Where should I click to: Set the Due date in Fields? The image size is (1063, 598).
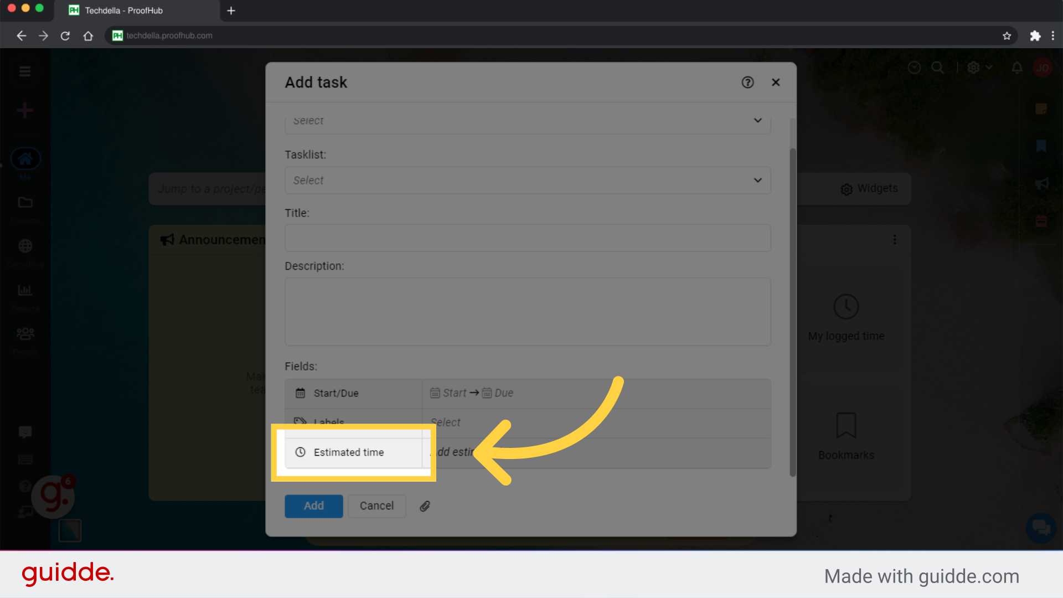(498, 393)
